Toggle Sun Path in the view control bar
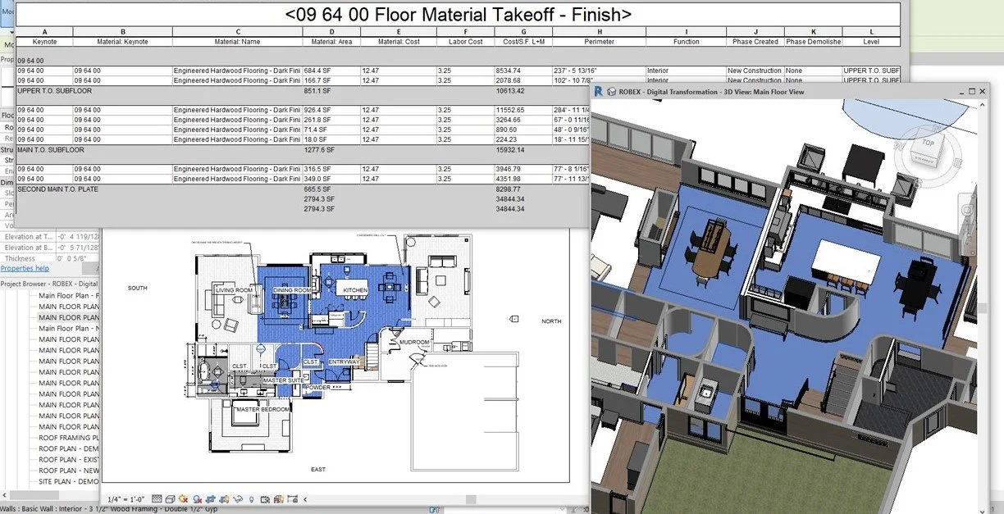The height and width of the screenshot is (514, 1004). click(x=183, y=498)
